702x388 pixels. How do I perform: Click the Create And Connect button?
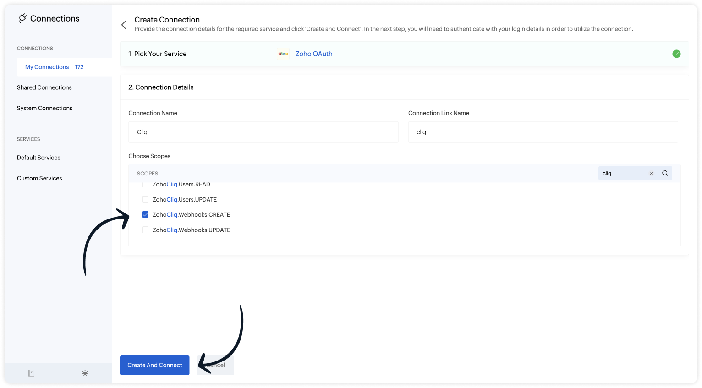click(154, 365)
